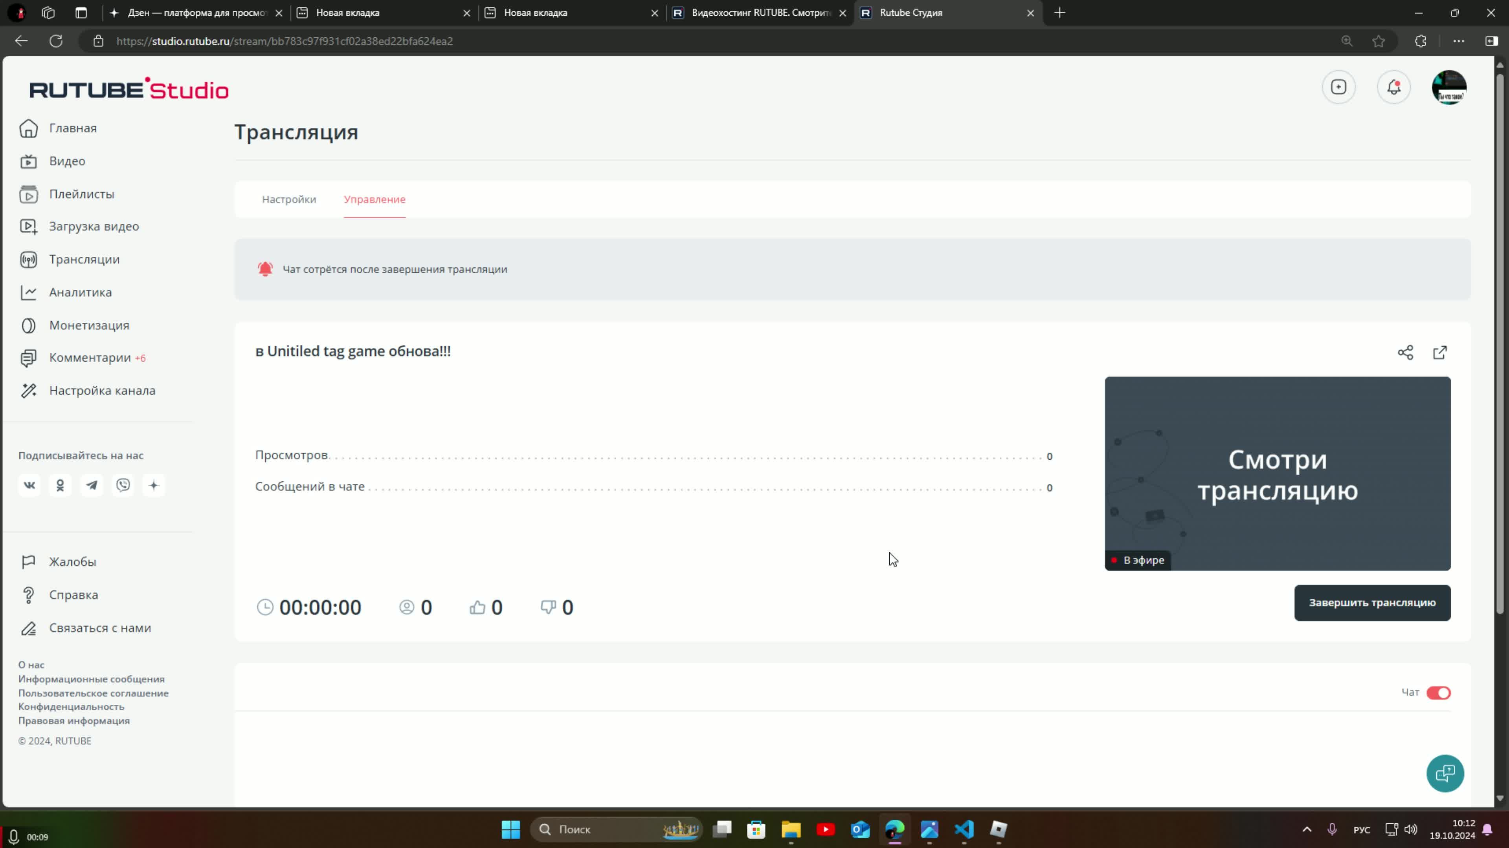Open the browser sidebar panel icon
This screenshot has width=1509, height=848.
[x=1491, y=41]
